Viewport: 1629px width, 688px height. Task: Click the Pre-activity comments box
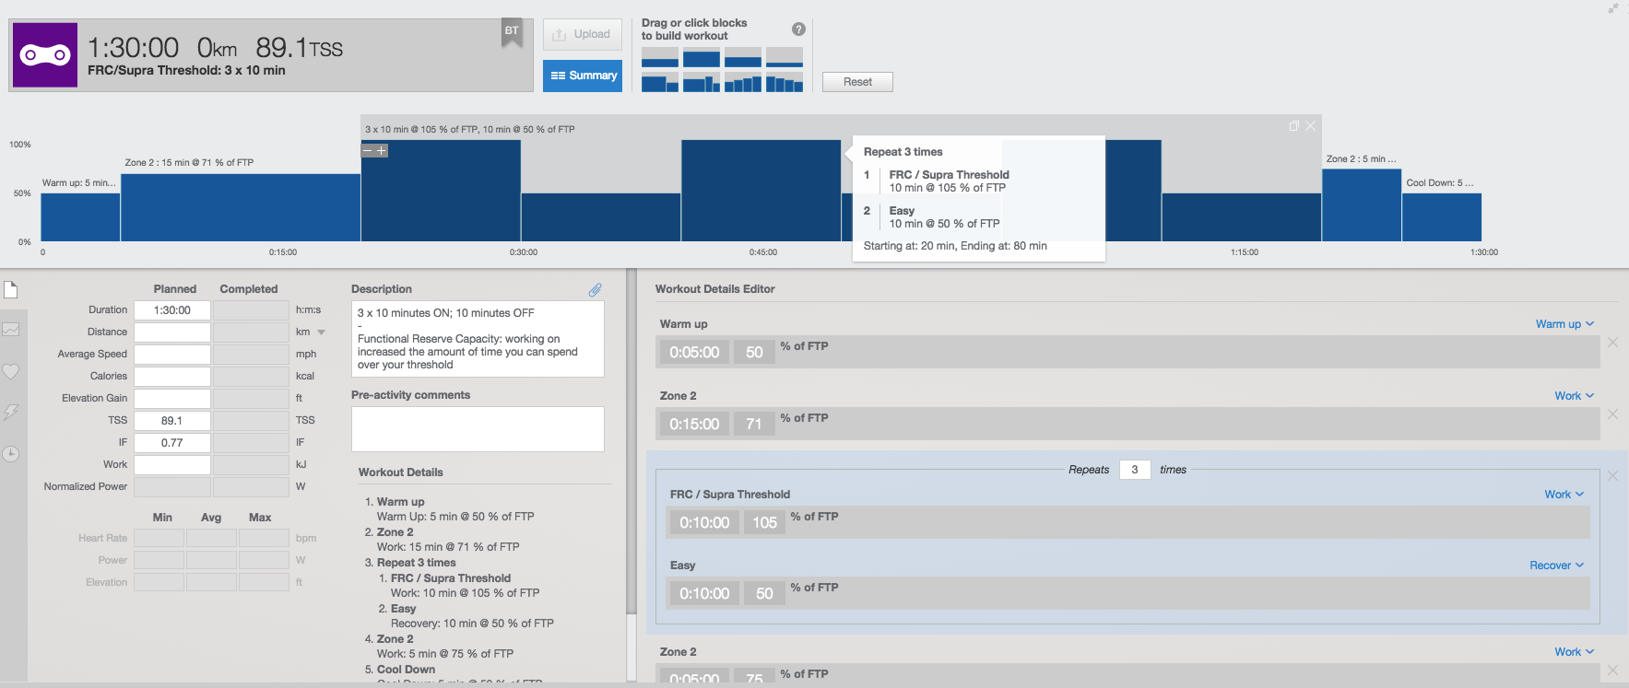click(x=478, y=429)
